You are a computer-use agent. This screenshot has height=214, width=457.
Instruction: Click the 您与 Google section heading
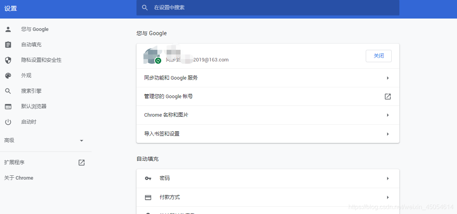tap(152, 33)
